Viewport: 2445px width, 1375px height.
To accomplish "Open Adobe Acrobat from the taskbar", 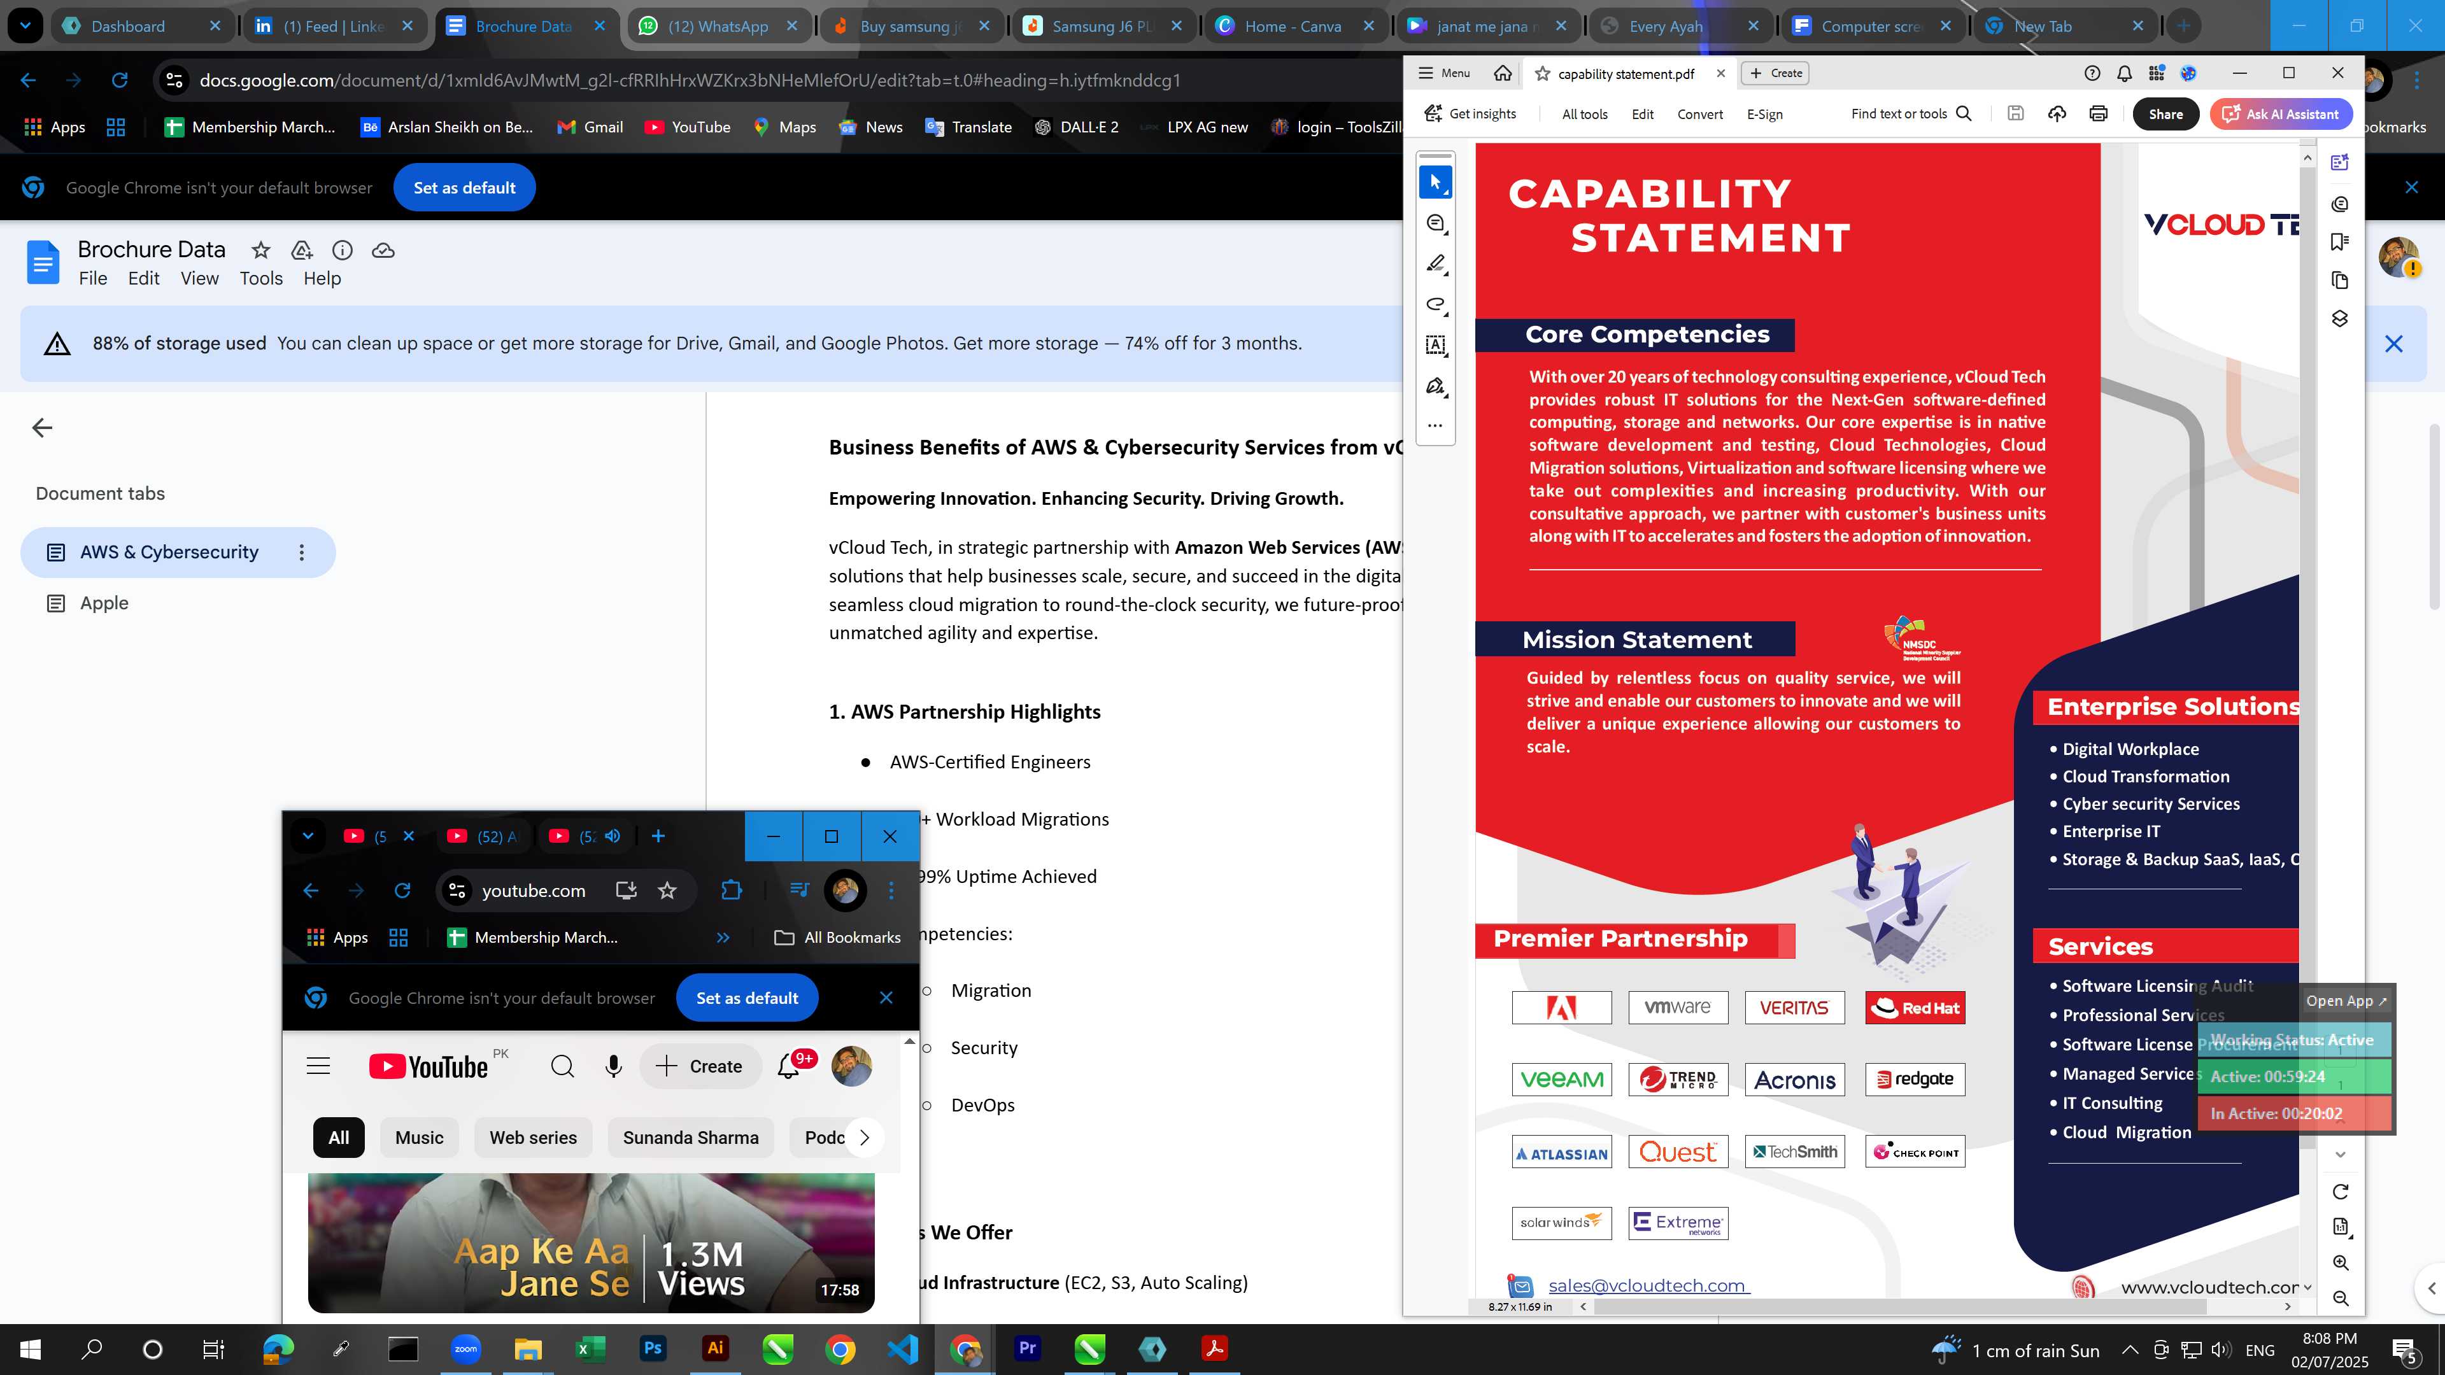I will click(x=1214, y=1348).
